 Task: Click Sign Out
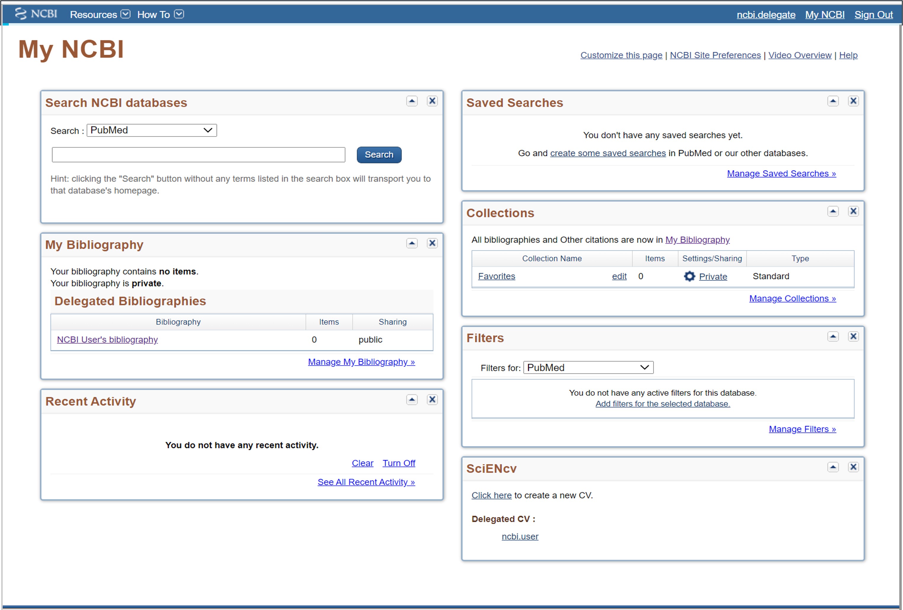[873, 15]
